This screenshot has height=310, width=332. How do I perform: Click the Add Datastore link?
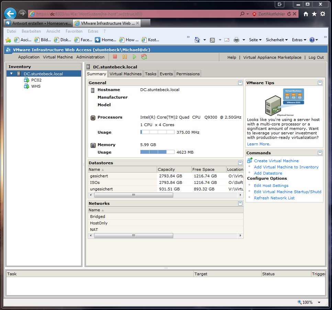[268, 173]
